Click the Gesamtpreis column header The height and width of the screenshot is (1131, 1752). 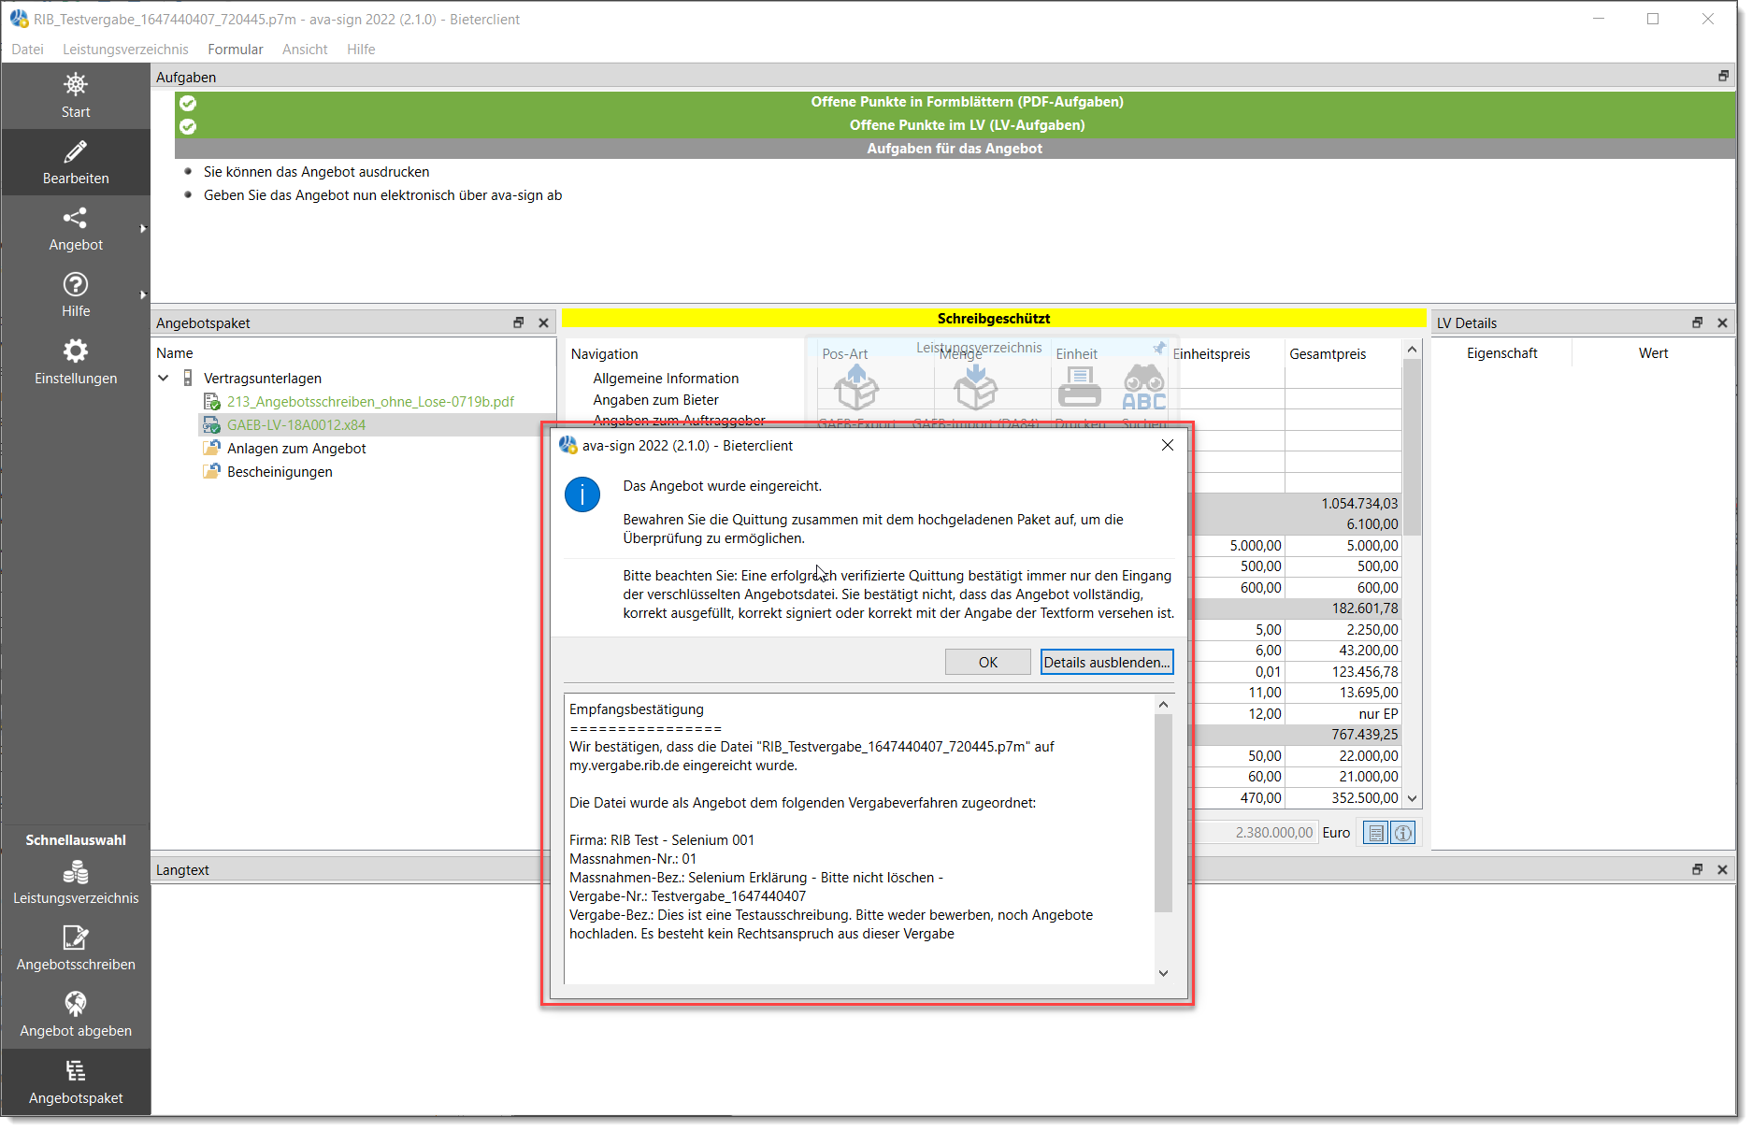(1328, 353)
